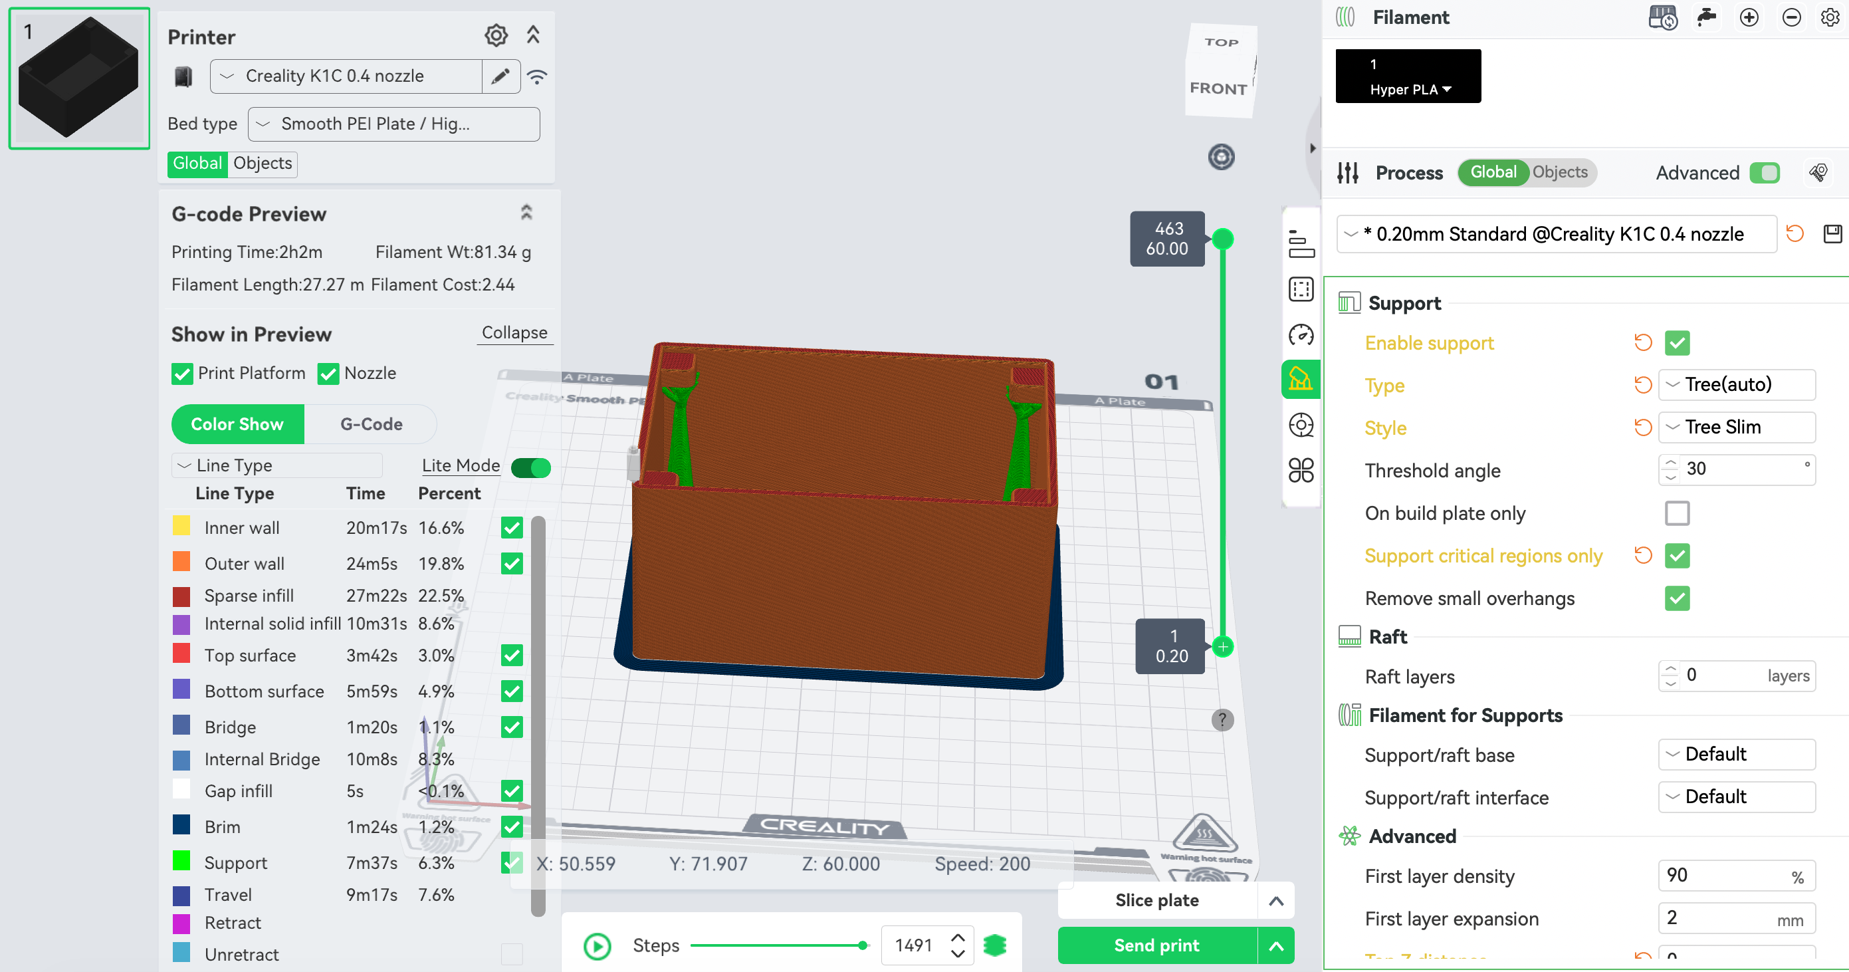This screenshot has width=1849, height=972.
Task: Open printer settings gear icon
Action: 495,35
